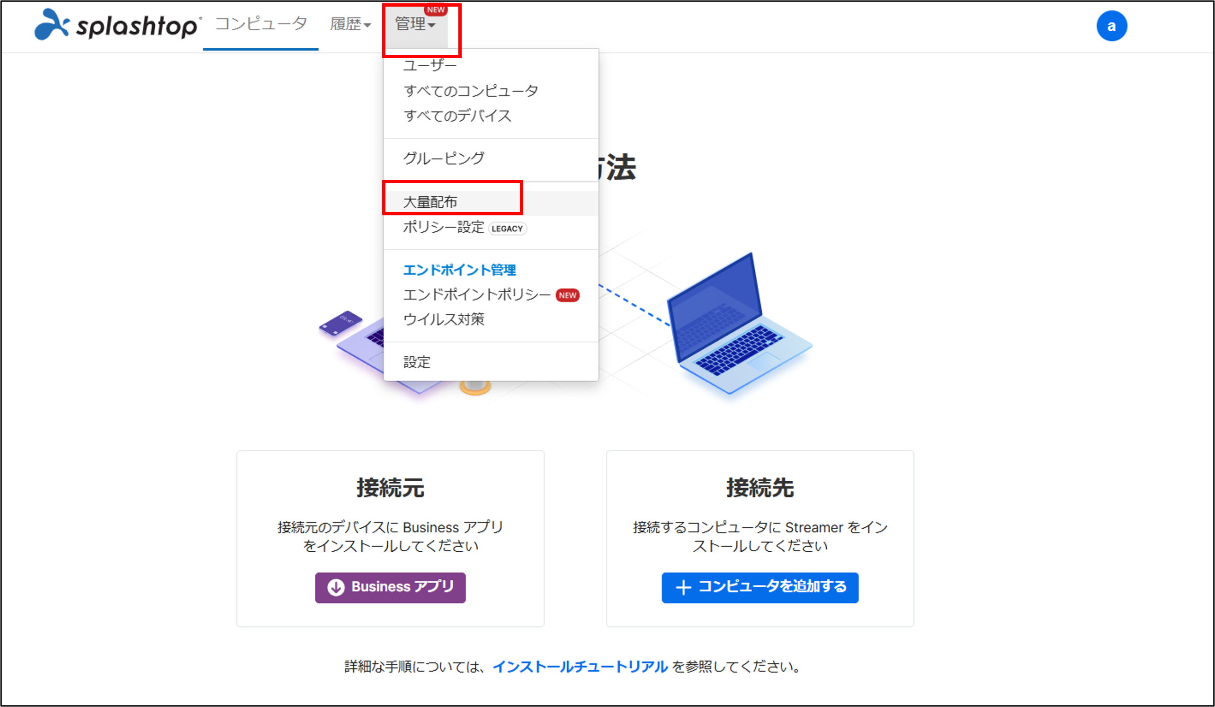The width and height of the screenshot is (1215, 707).
Task: Select エンドポイントポリシー menu item
Action: pos(491,294)
